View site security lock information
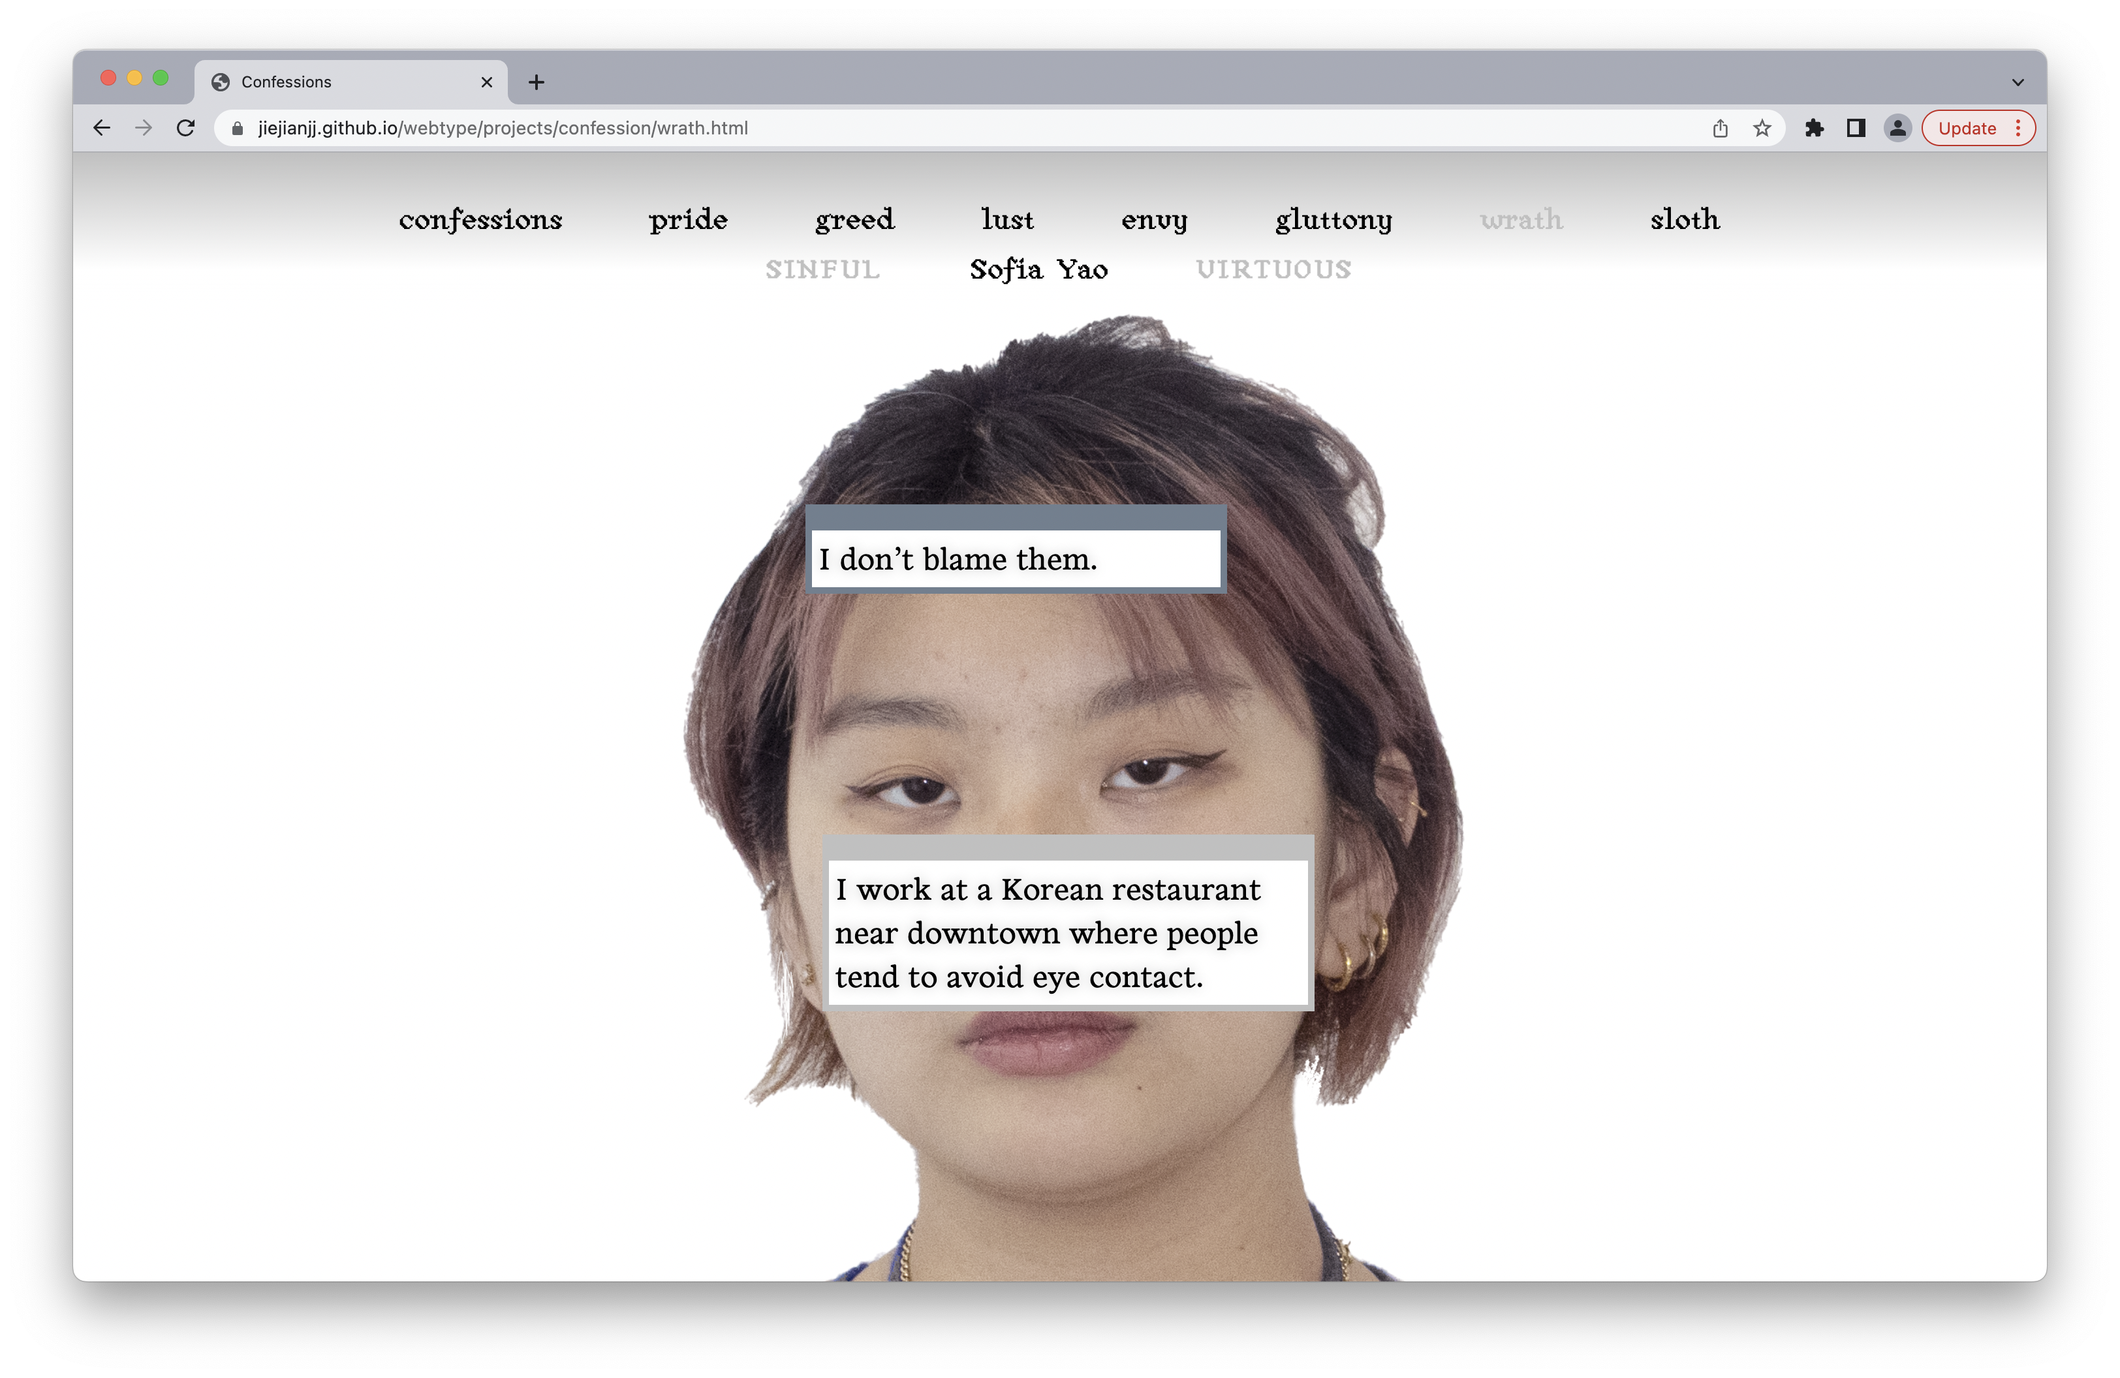 point(237,128)
